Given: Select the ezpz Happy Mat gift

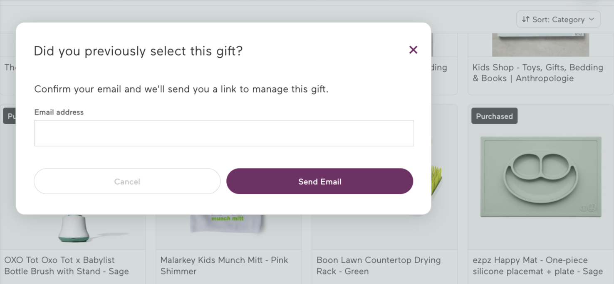Looking at the screenshot, I should pos(537,266).
